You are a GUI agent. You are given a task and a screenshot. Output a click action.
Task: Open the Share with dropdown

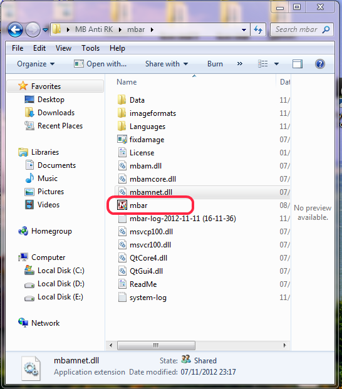tap(167, 64)
